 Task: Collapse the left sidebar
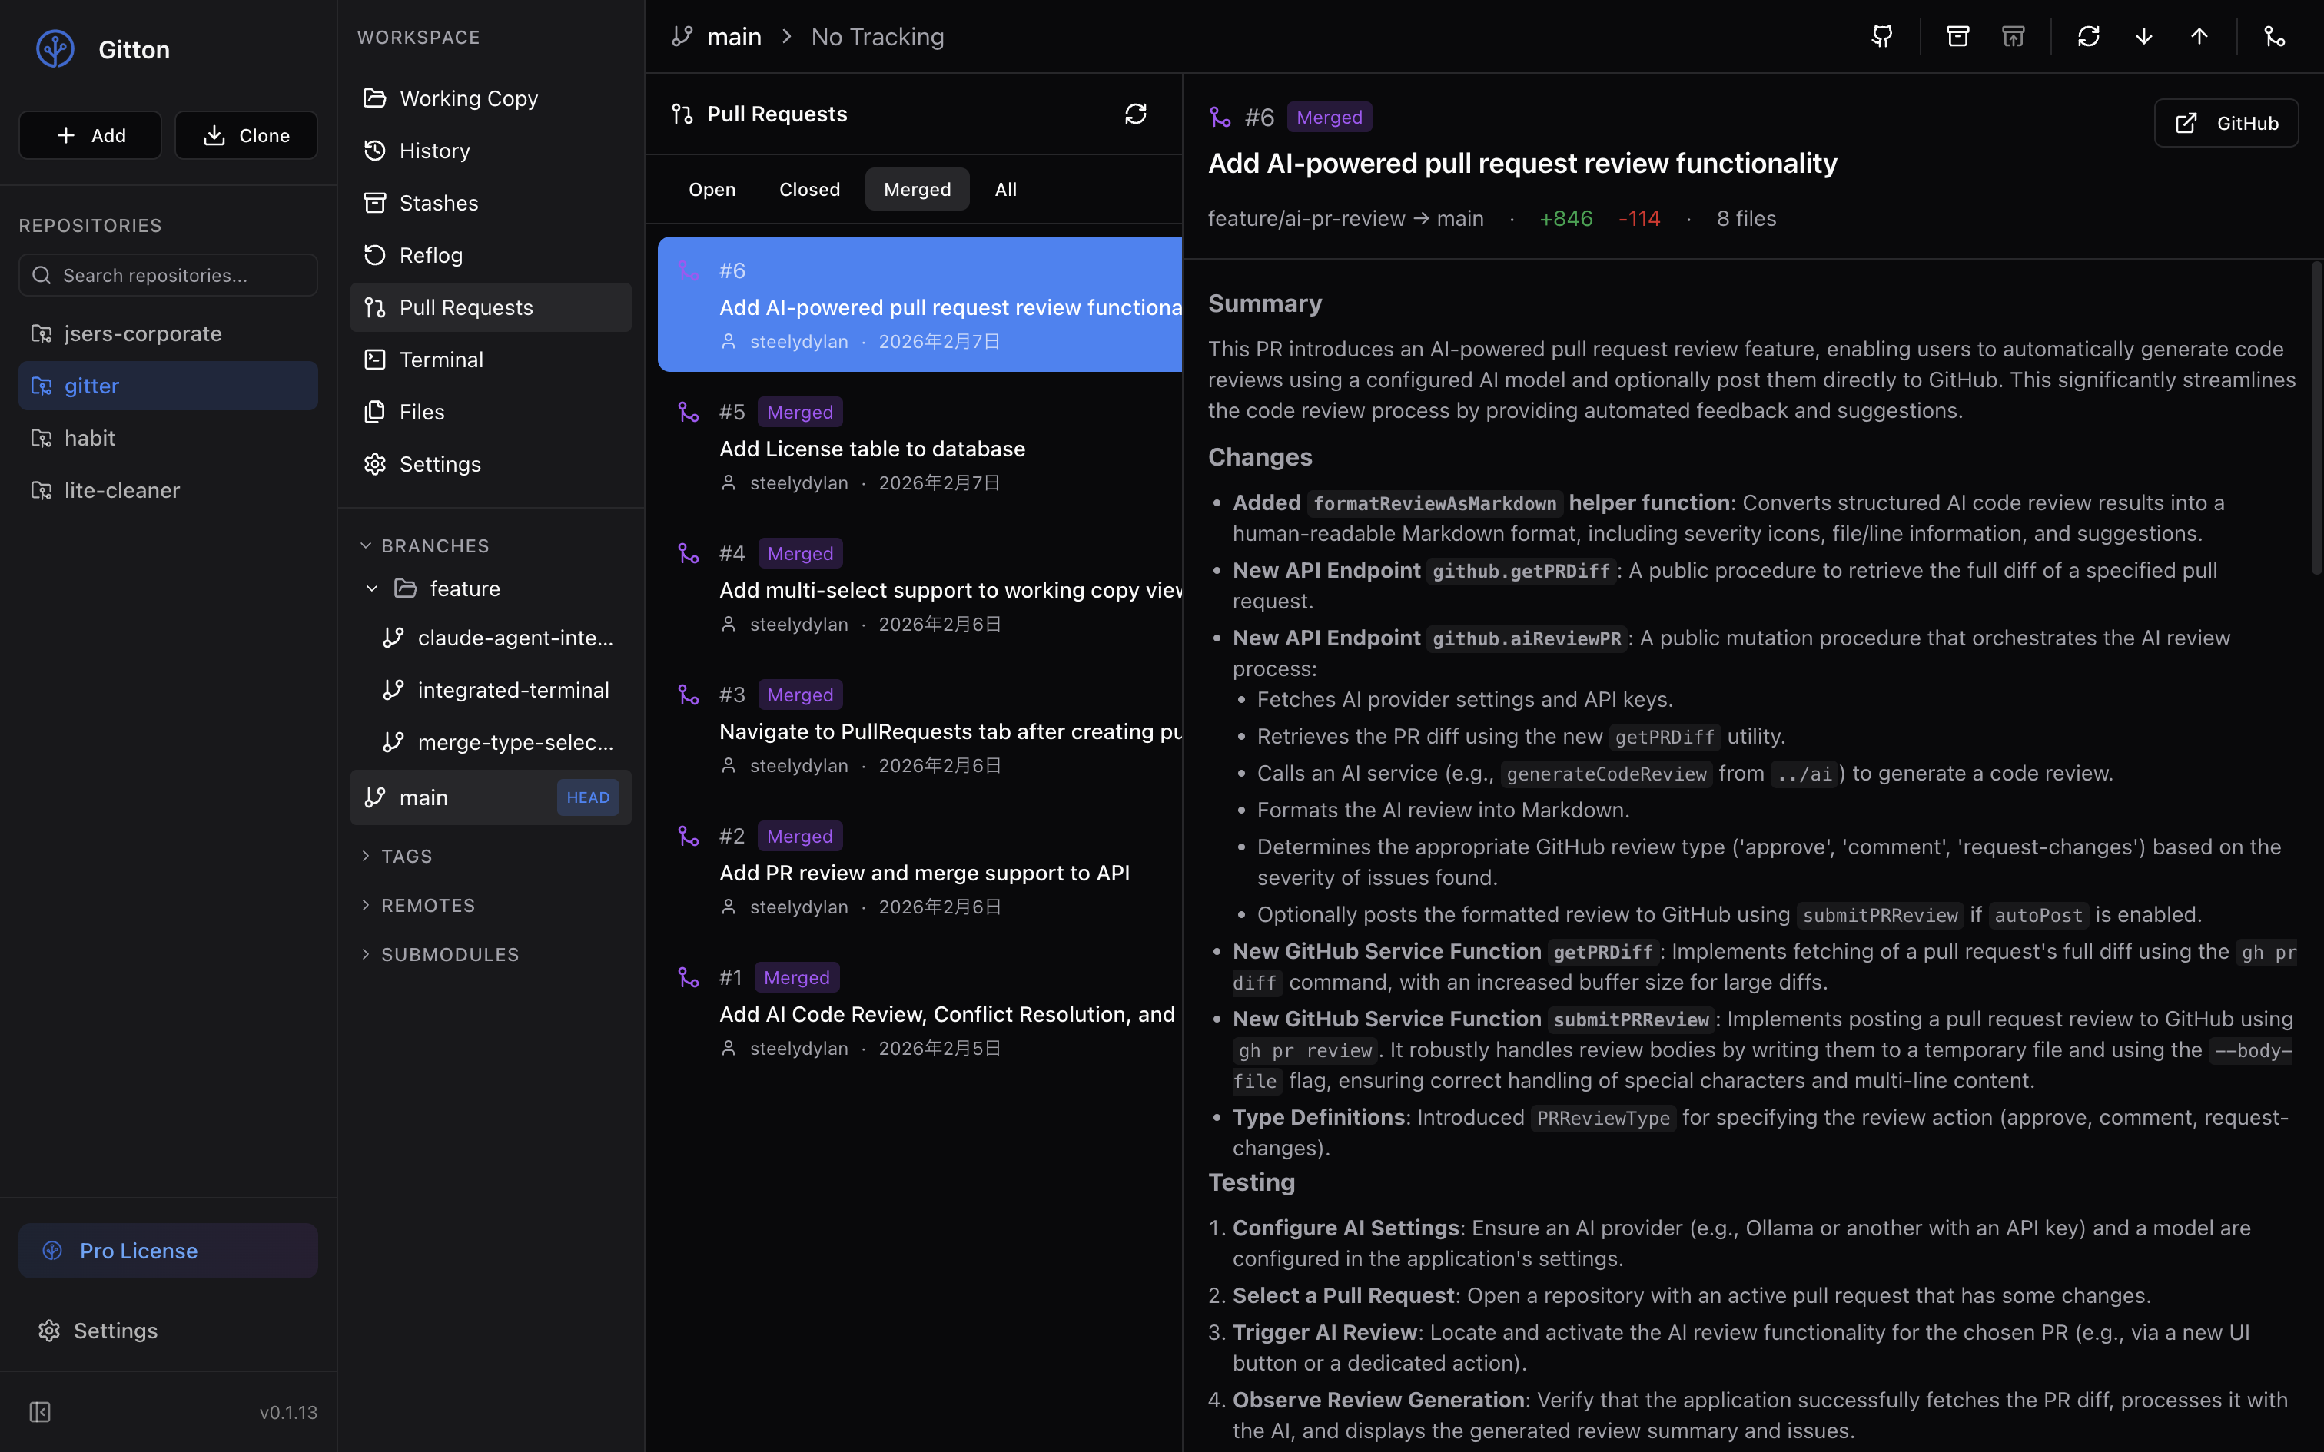click(x=40, y=1412)
